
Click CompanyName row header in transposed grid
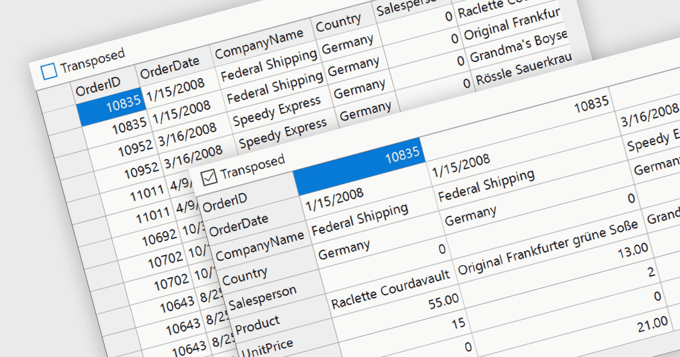(x=260, y=246)
